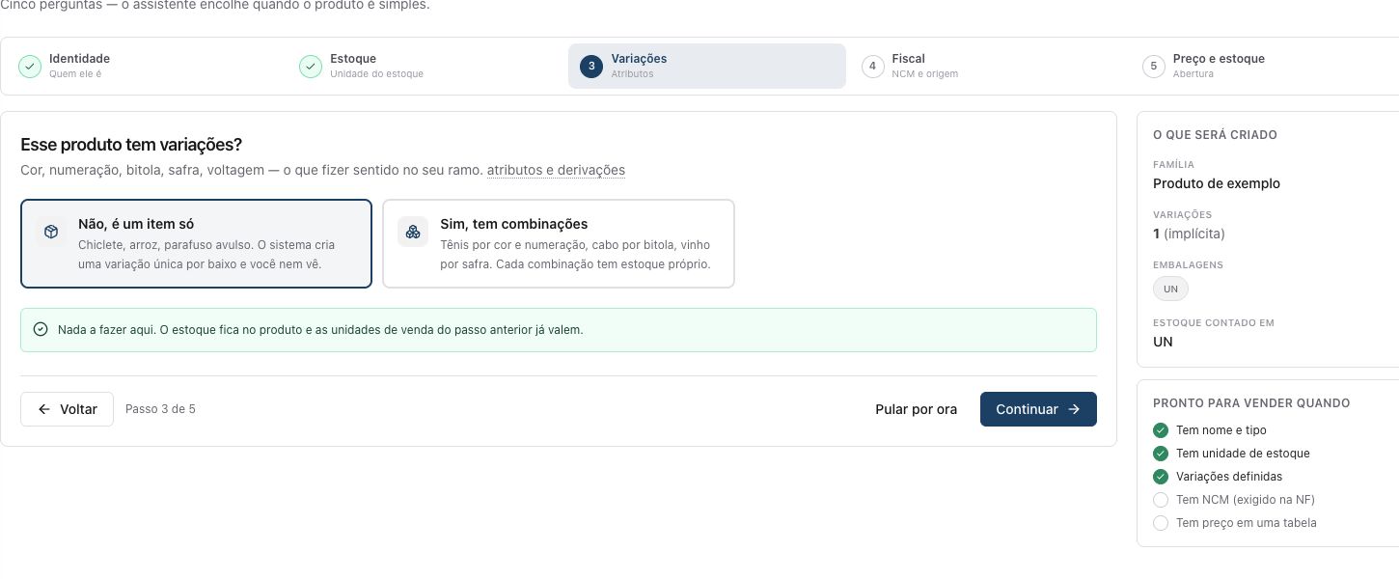
Task: Click 'O QUE SERÁ CRIADO' panel title
Action: point(1215,135)
